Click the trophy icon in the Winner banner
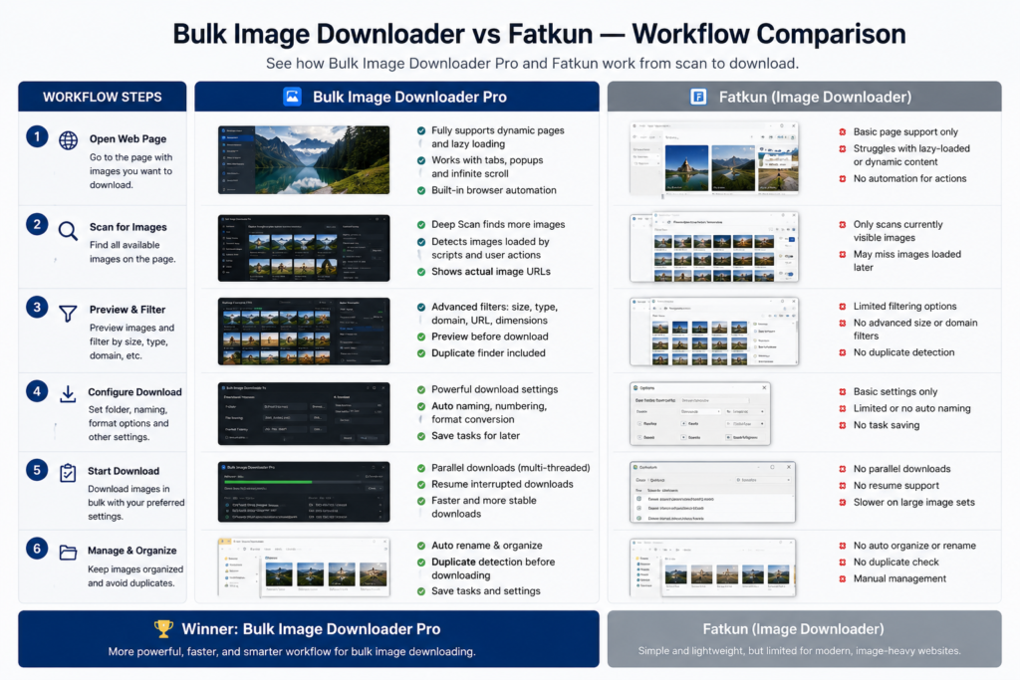 point(163,628)
